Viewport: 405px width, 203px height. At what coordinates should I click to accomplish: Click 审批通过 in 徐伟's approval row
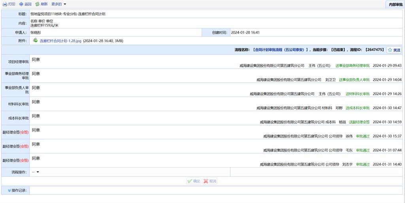[363, 136]
